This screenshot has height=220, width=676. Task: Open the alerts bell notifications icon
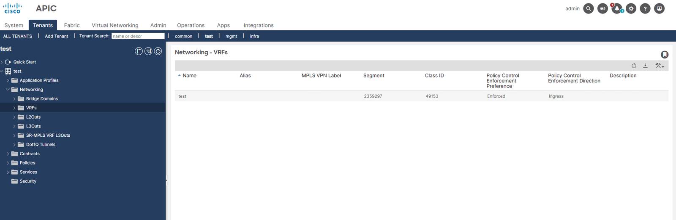click(617, 8)
